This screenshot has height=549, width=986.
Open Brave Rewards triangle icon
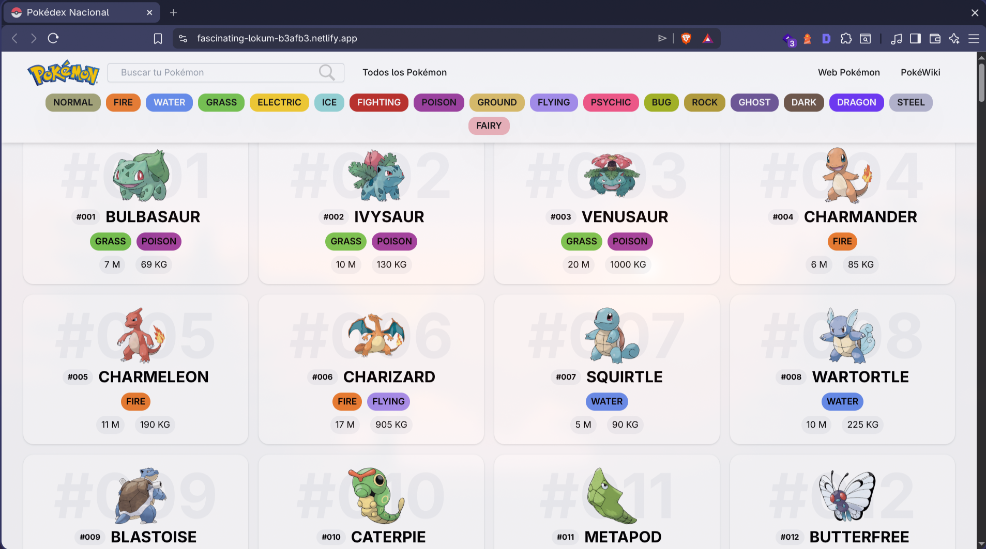click(707, 38)
